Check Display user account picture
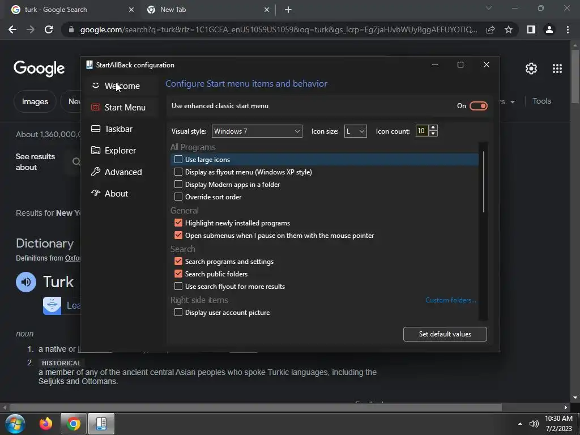Image resolution: width=580 pixels, height=435 pixels. (178, 312)
